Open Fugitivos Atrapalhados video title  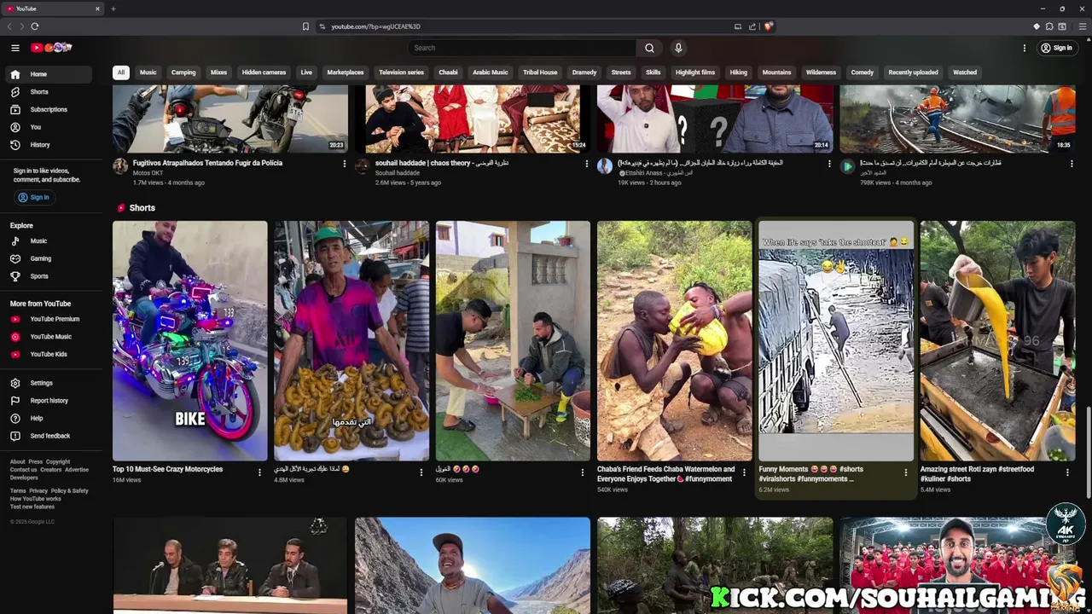pyautogui.click(x=207, y=163)
